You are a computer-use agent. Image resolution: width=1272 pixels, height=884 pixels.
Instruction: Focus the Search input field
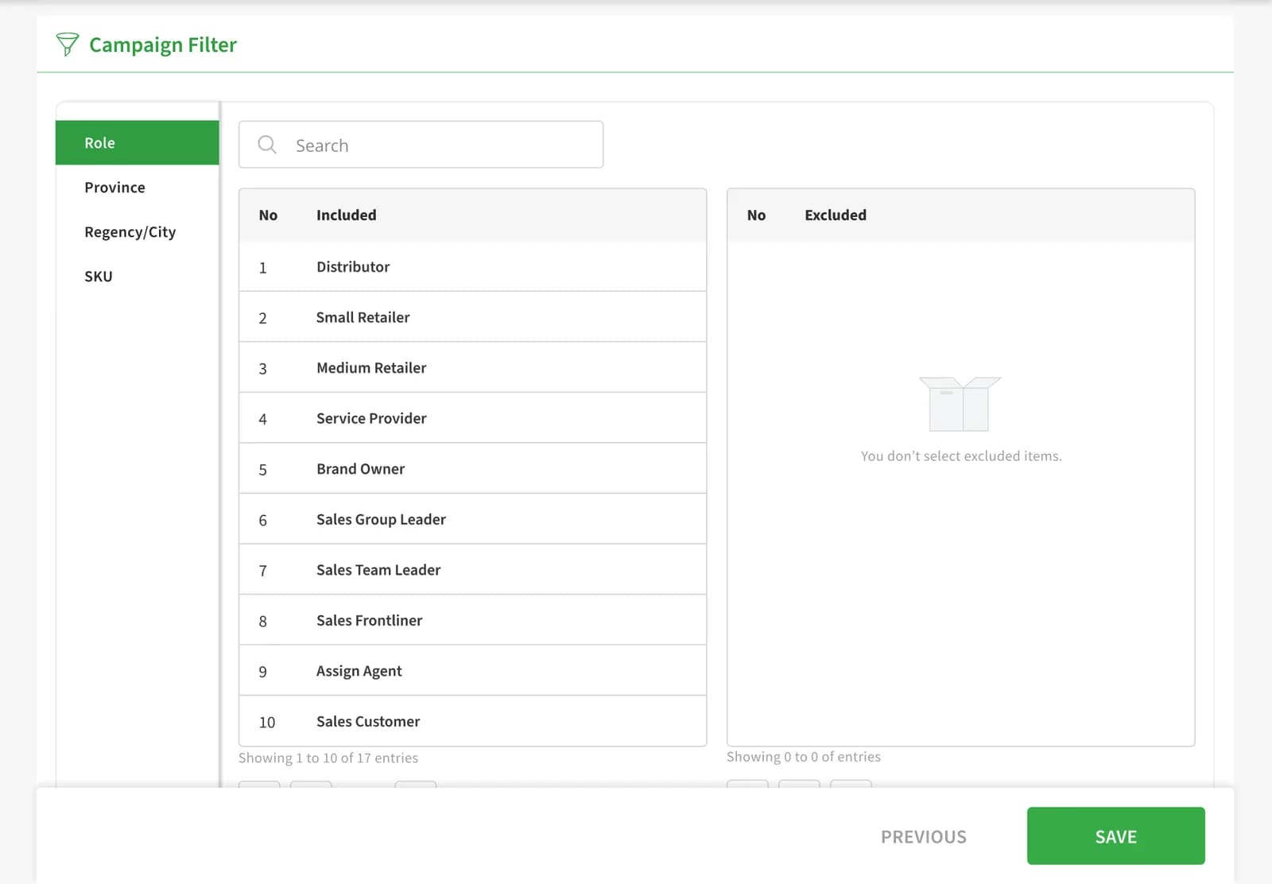coord(421,145)
